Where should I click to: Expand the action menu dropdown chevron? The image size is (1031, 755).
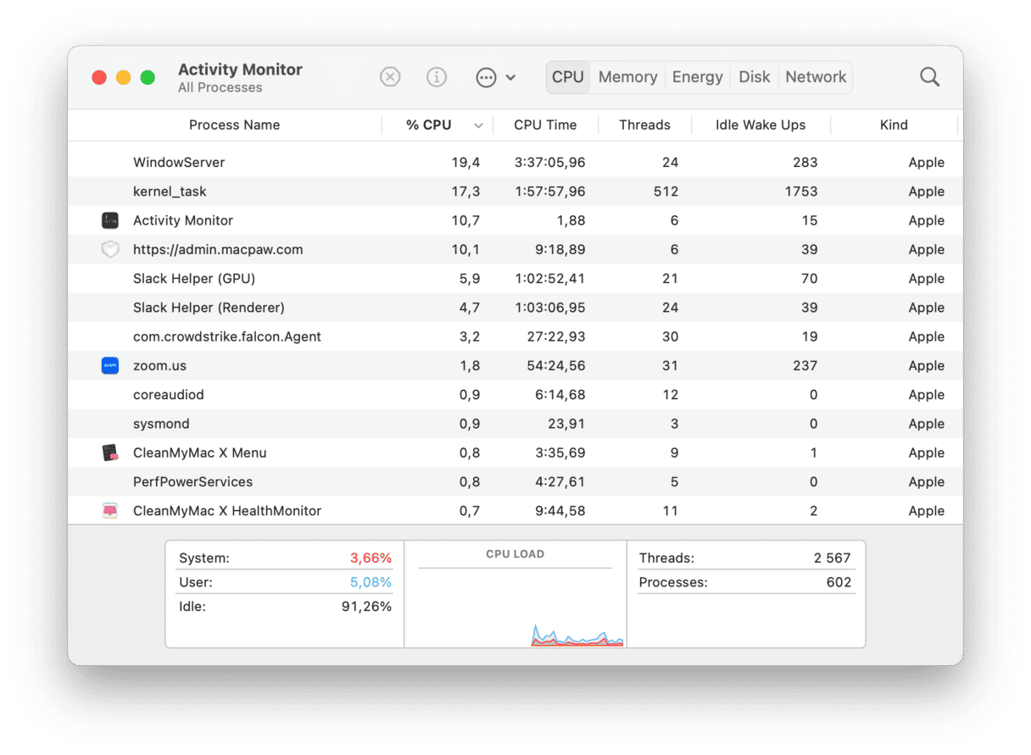point(510,77)
